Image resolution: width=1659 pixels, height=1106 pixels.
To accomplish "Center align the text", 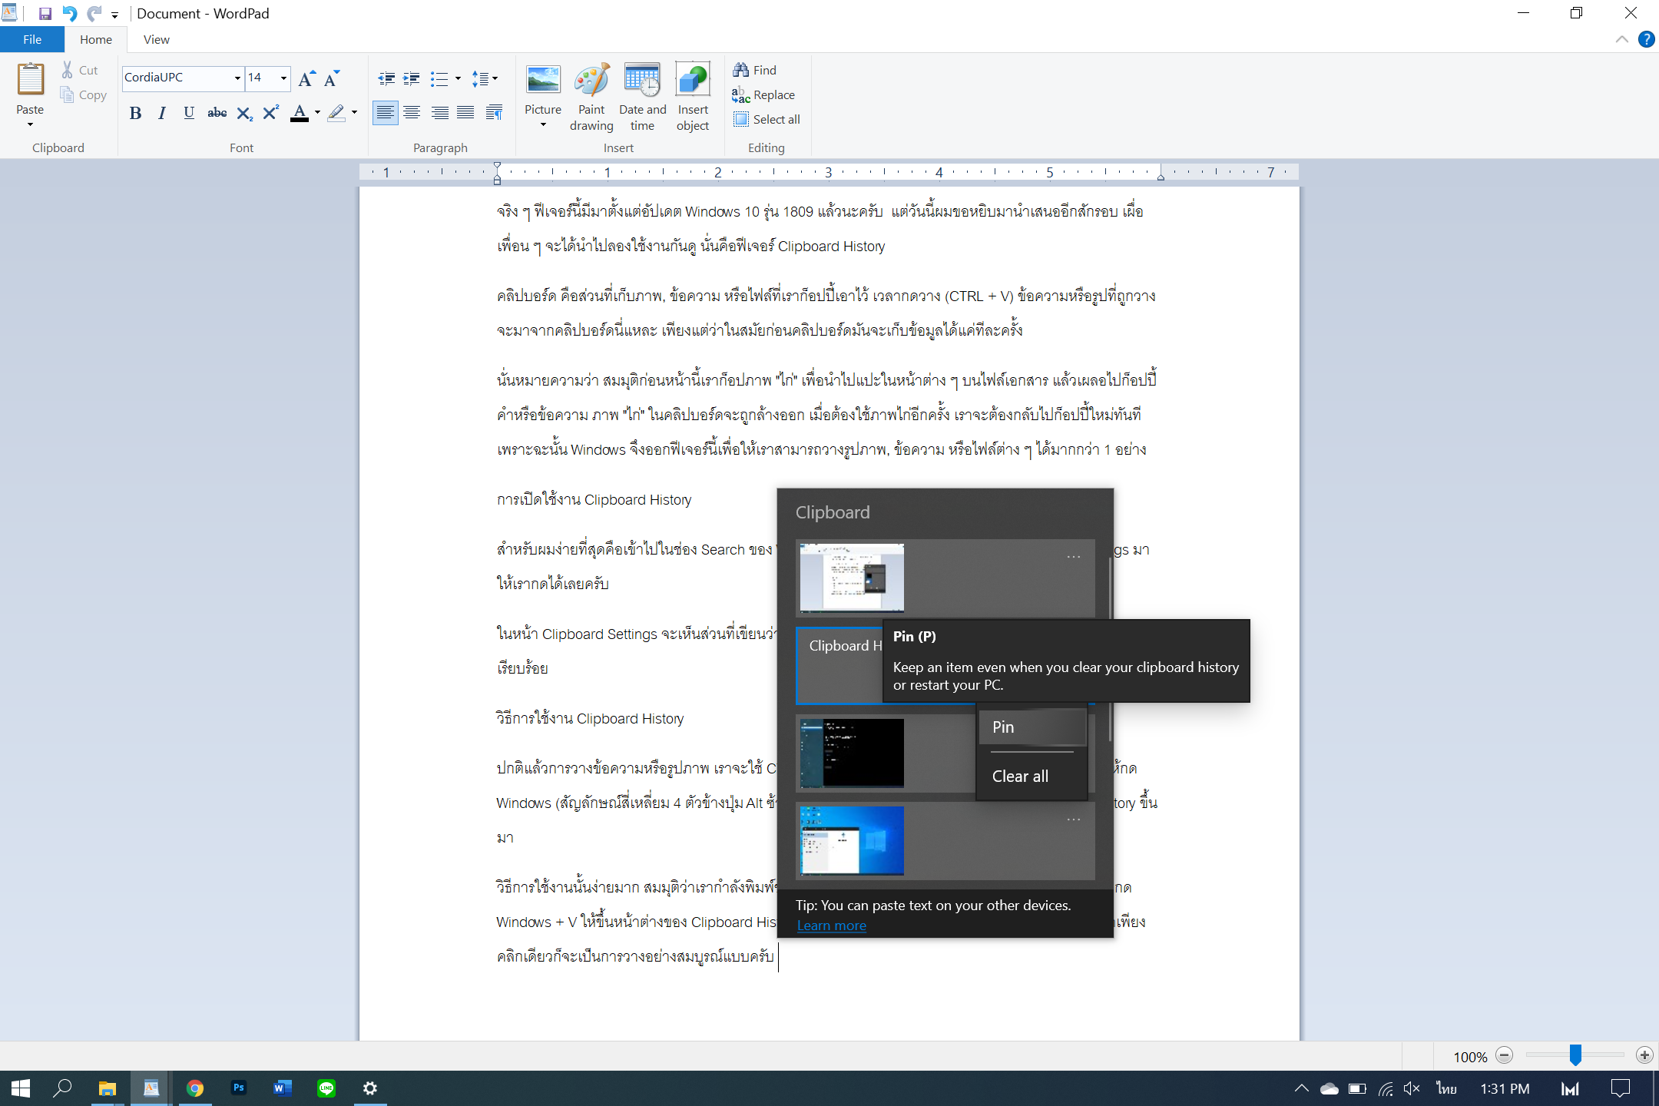I will click(x=412, y=113).
